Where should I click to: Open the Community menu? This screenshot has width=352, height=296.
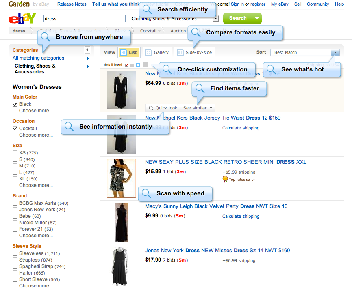tap(318, 4)
